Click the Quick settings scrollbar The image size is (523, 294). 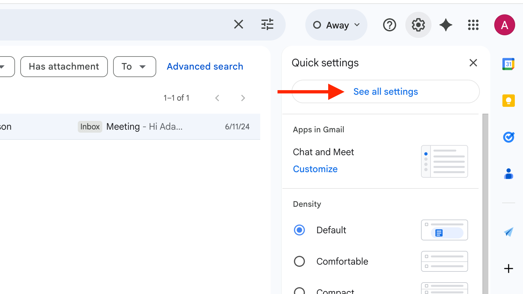pos(485,204)
